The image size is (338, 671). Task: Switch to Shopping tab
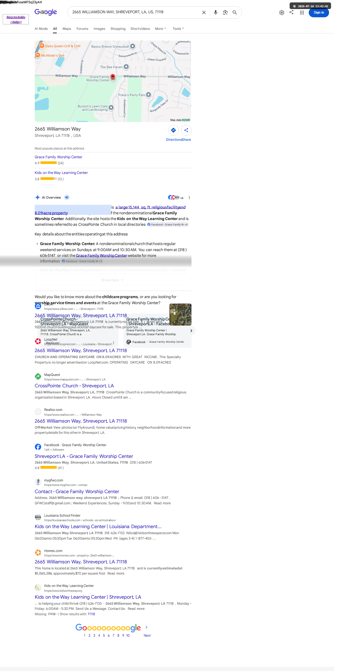point(118,29)
